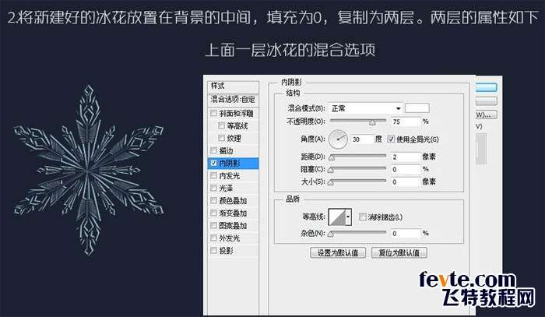Select 样式 header in the list

coord(234,86)
